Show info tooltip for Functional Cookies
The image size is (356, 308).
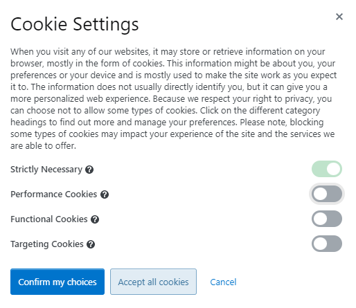[x=95, y=219]
